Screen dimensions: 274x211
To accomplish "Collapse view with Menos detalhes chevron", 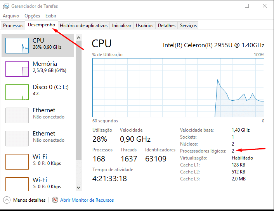I will click(x=7, y=200).
